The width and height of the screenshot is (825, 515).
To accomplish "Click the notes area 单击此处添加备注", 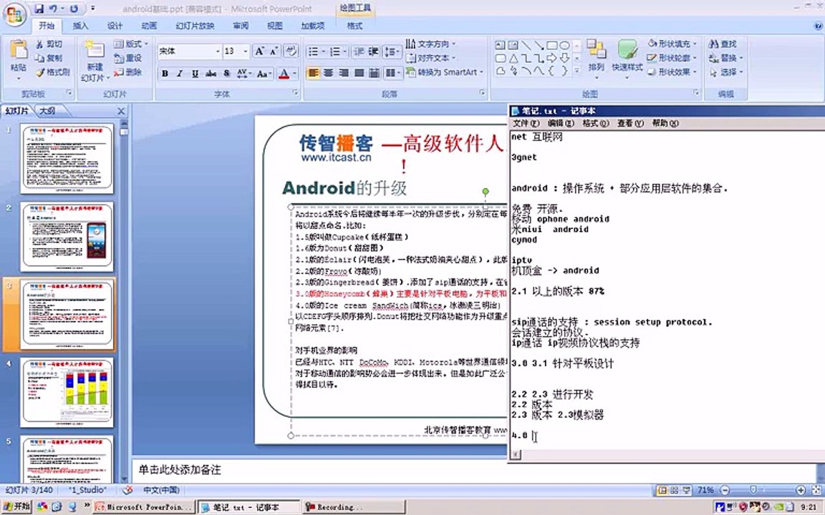I will pos(180,470).
